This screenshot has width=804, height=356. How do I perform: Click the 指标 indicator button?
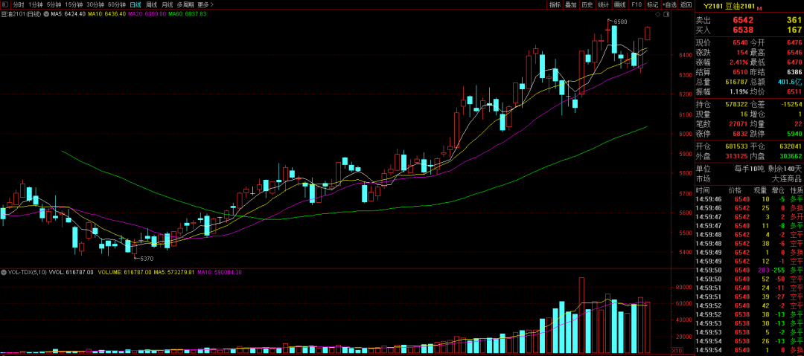pyautogui.click(x=555, y=4)
